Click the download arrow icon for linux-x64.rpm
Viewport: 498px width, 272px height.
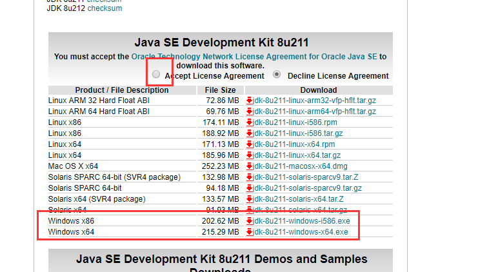[x=249, y=144]
